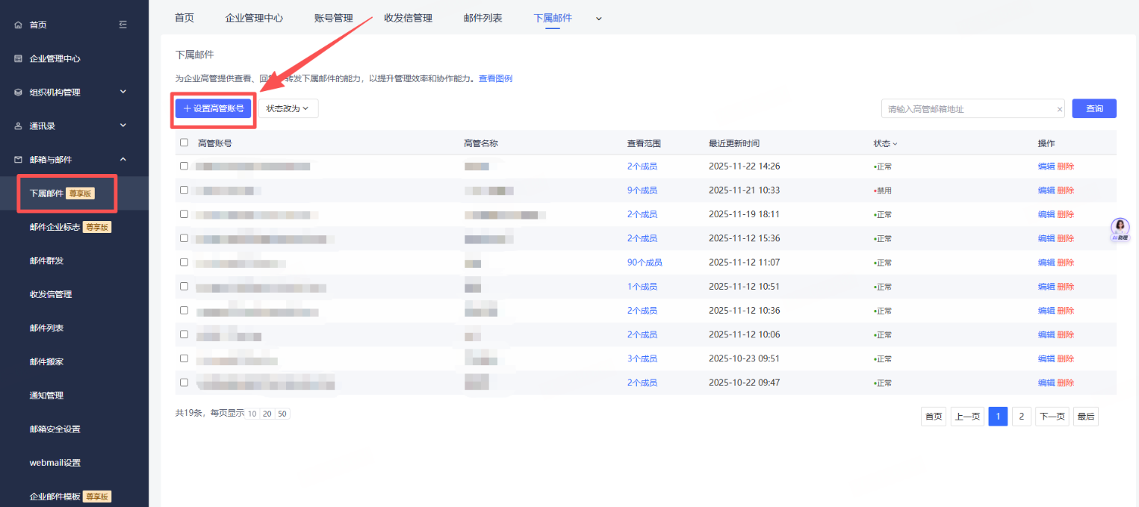Open 邮件群发 in sidebar

coord(46,261)
